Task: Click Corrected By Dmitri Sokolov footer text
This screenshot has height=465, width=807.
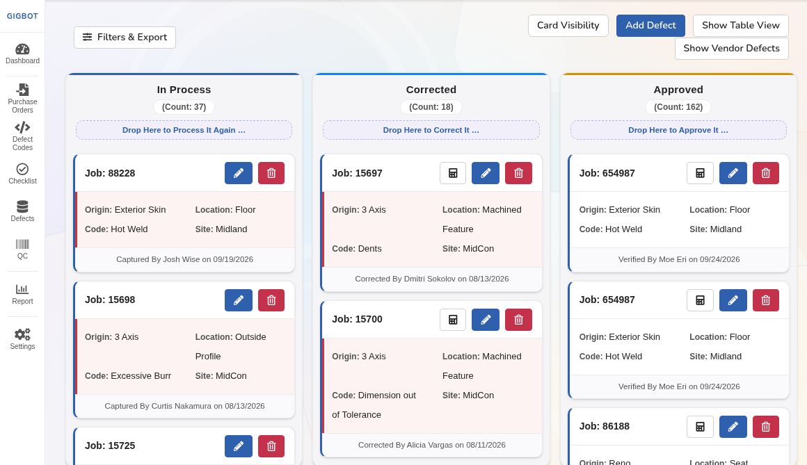Action: pyautogui.click(x=432, y=279)
